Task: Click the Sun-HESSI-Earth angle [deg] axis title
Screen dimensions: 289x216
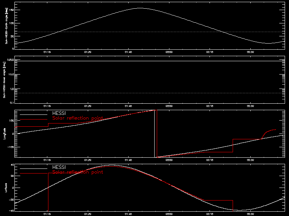Action: pos(6,26)
